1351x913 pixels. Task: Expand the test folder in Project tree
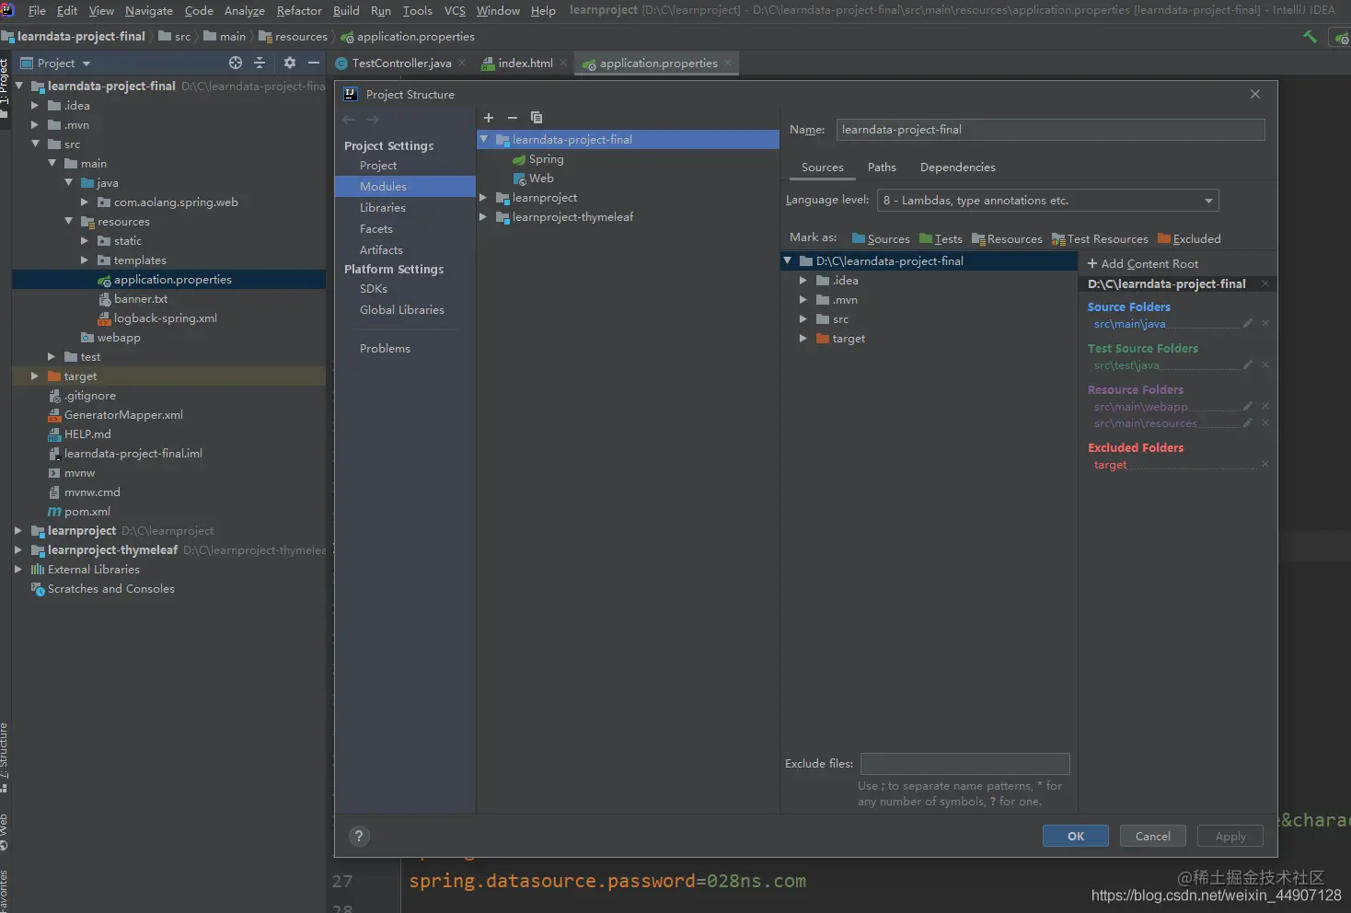(x=52, y=356)
